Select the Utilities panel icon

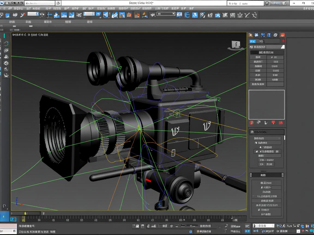pos(282,35)
